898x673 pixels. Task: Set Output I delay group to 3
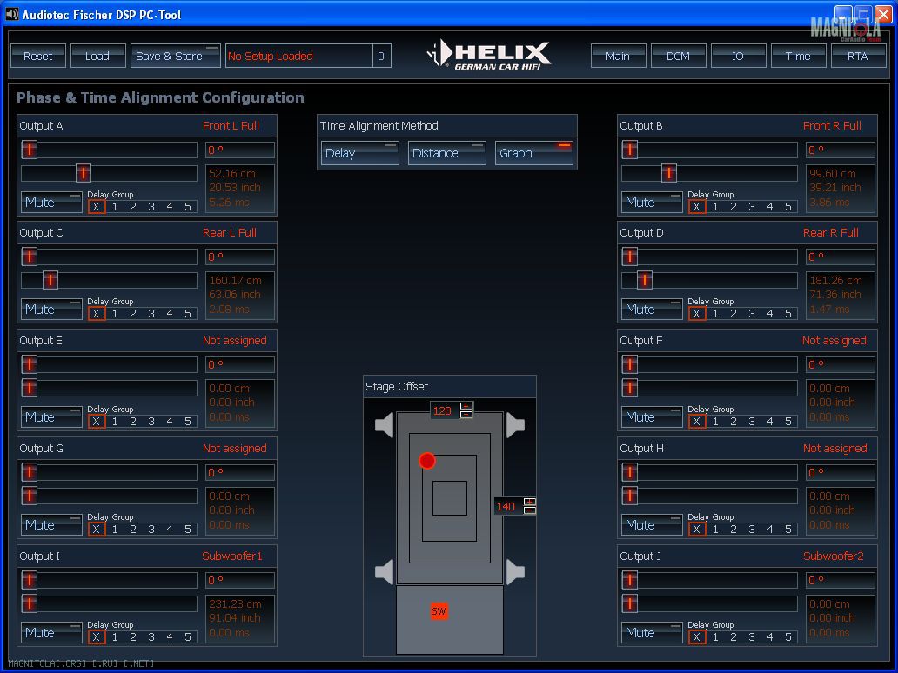point(151,637)
